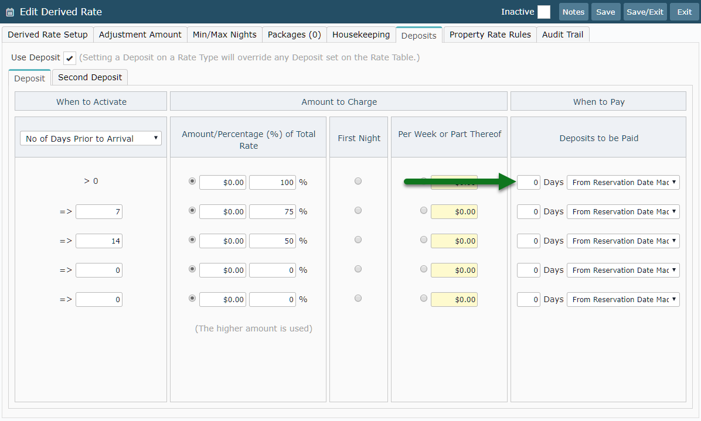
Task: Select Per Week radio in the 7 days row
Action: tap(424, 210)
